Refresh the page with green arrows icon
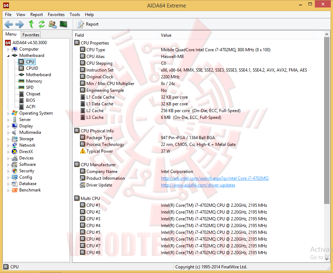The width and height of the screenshot is (333, 273). [42, 24]
